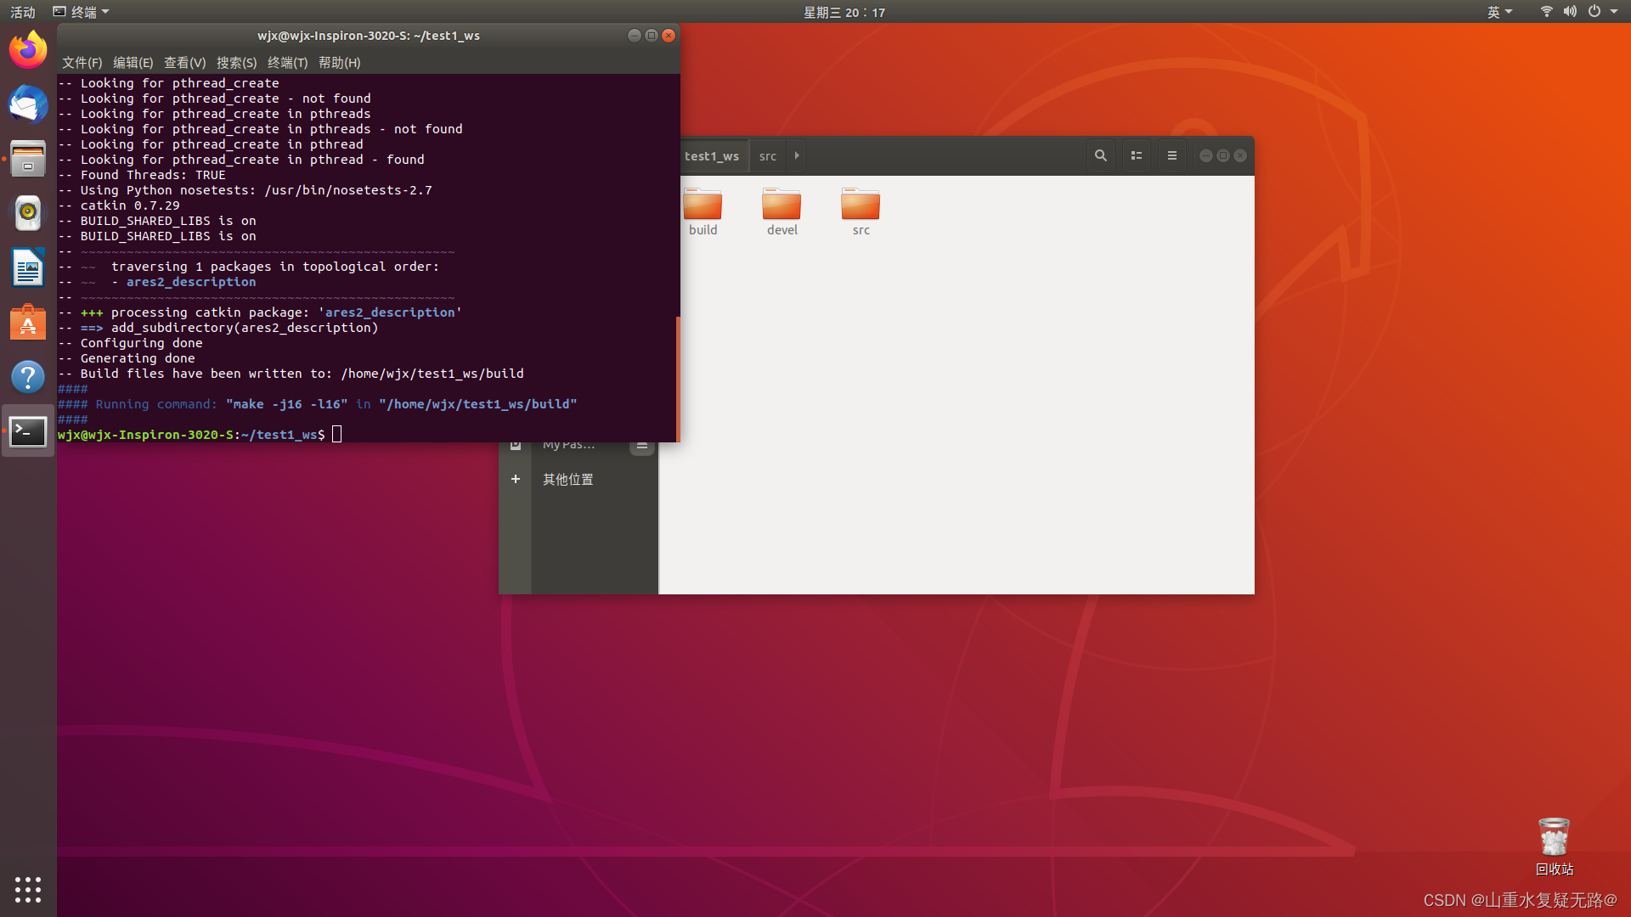Open the 查看(V) terminal menu
This screenshot has width=1631, height=917.
coord(185,63)
